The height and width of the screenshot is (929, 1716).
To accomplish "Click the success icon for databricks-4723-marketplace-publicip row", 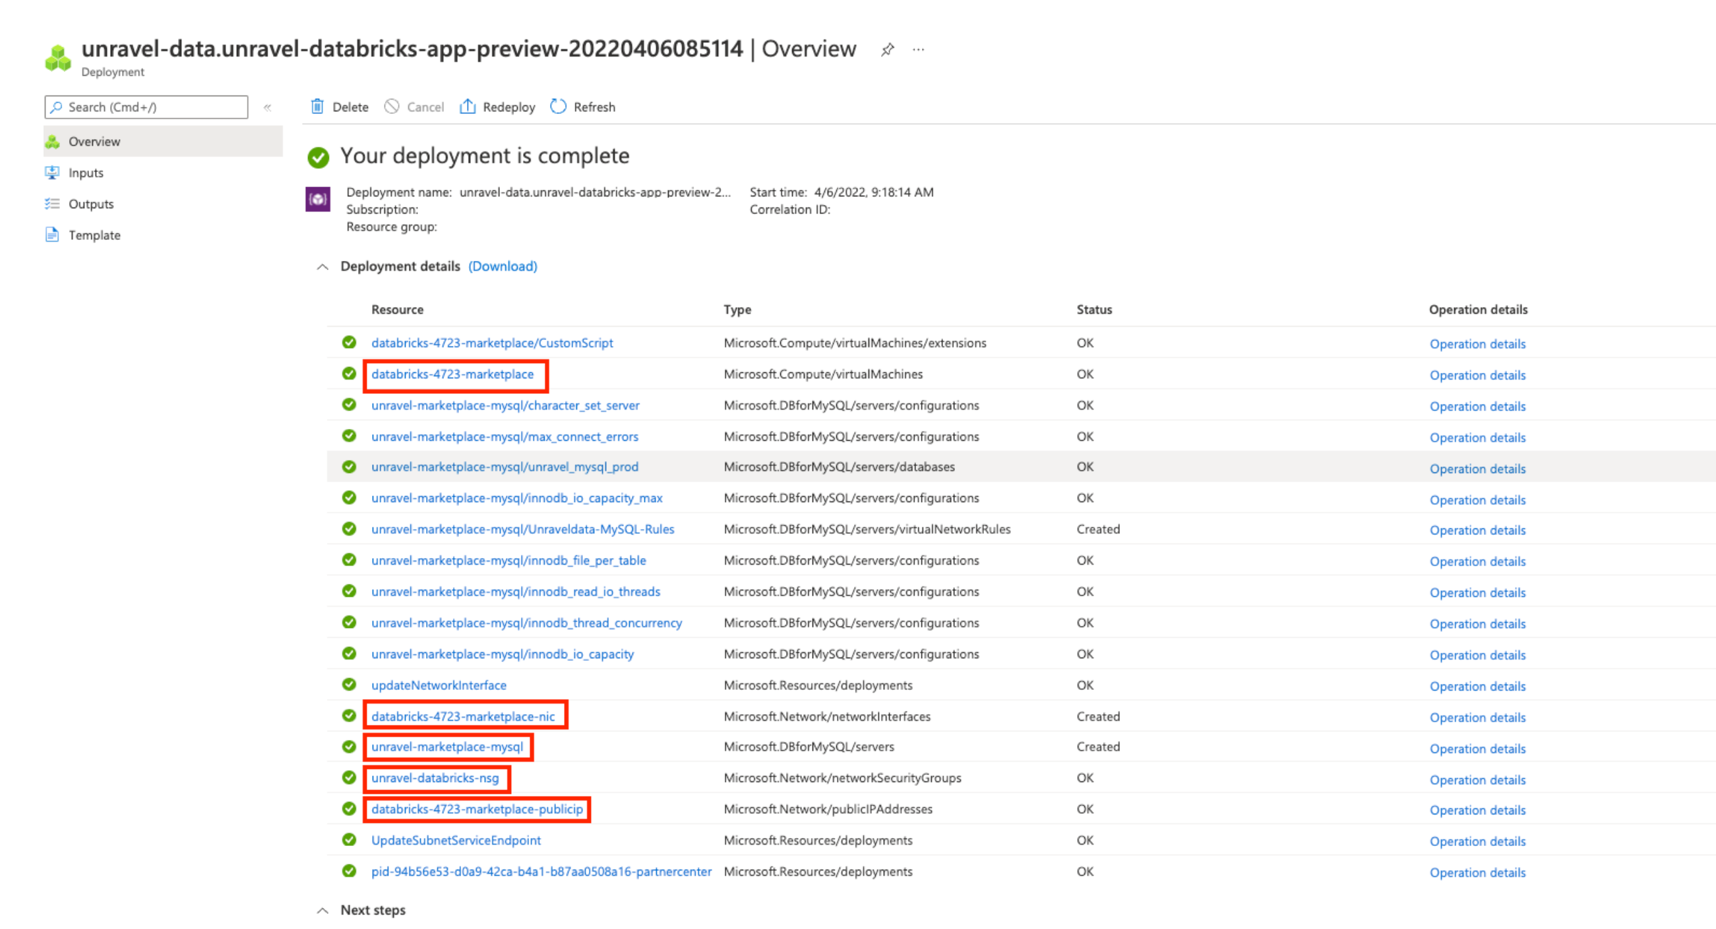I will click(349, 808).
